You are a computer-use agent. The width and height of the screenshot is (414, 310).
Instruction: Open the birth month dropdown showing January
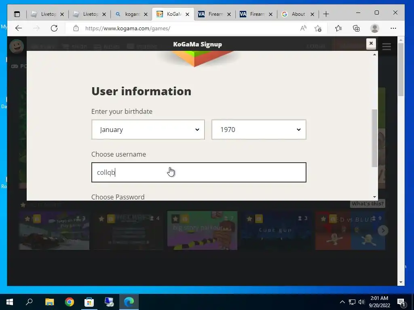[148, 130]
